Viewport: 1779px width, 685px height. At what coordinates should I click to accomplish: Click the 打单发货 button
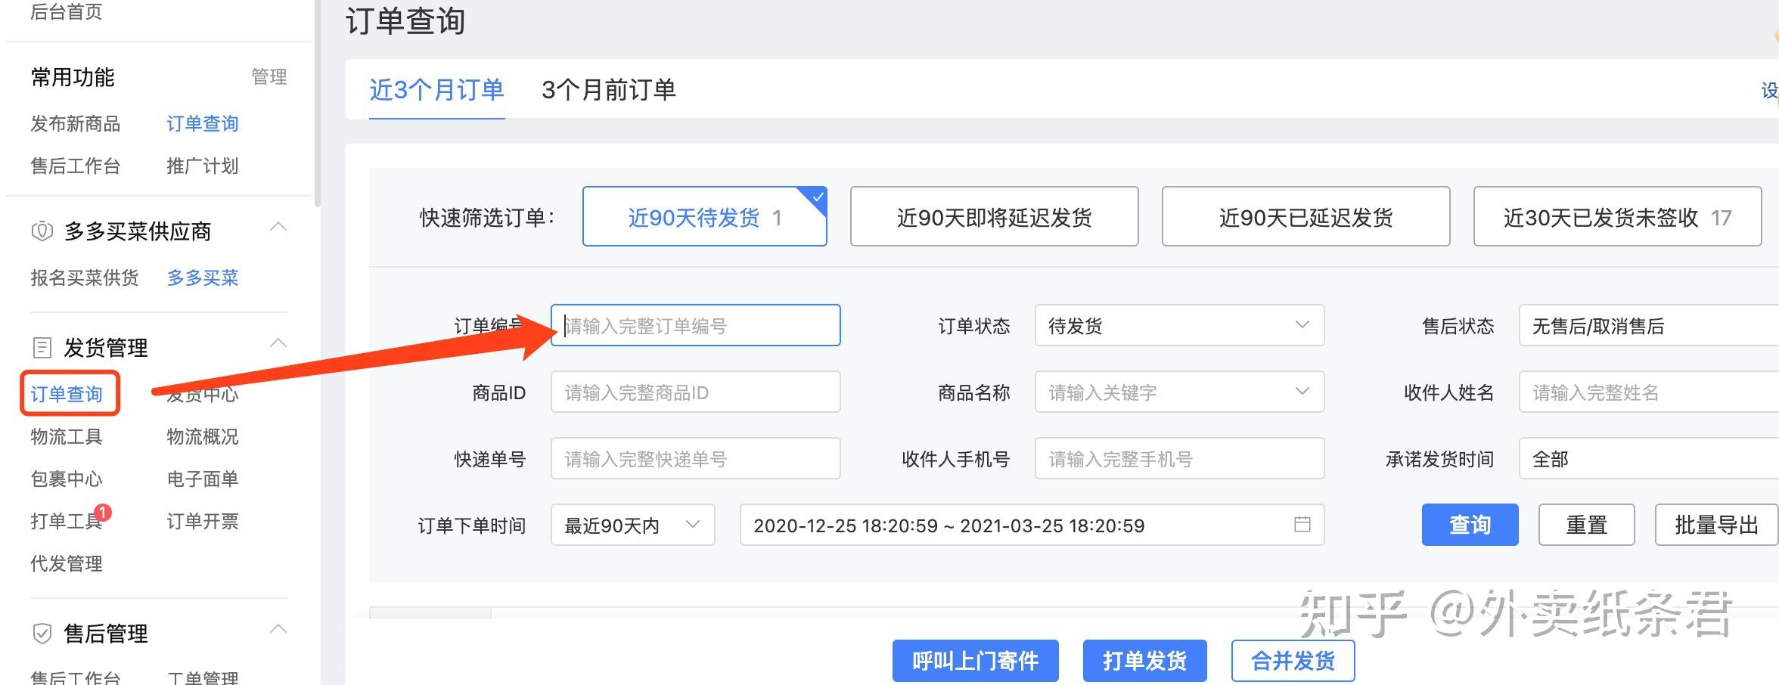1144,661
